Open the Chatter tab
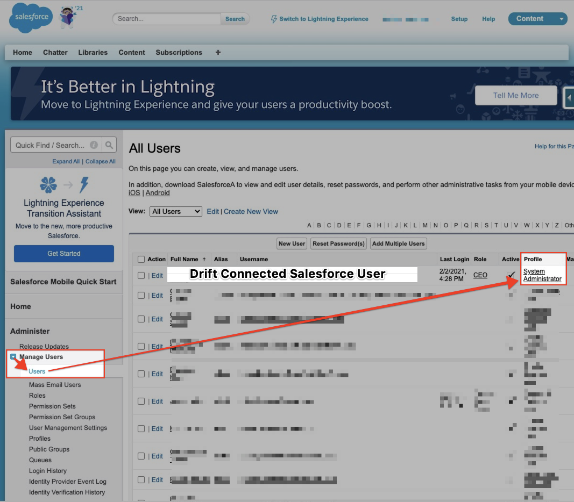The image size is (574, 502). click(x=55, y=52)
